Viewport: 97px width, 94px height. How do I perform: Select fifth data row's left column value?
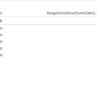coord(1,55)
